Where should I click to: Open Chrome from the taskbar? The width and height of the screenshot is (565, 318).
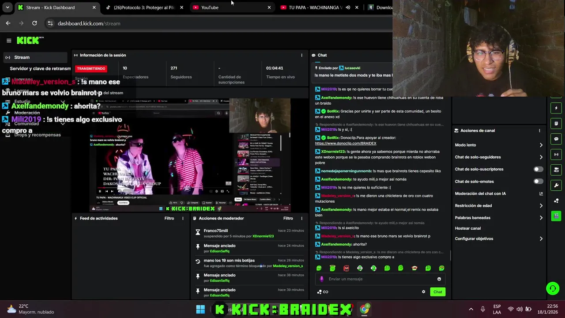pos(364,309)
